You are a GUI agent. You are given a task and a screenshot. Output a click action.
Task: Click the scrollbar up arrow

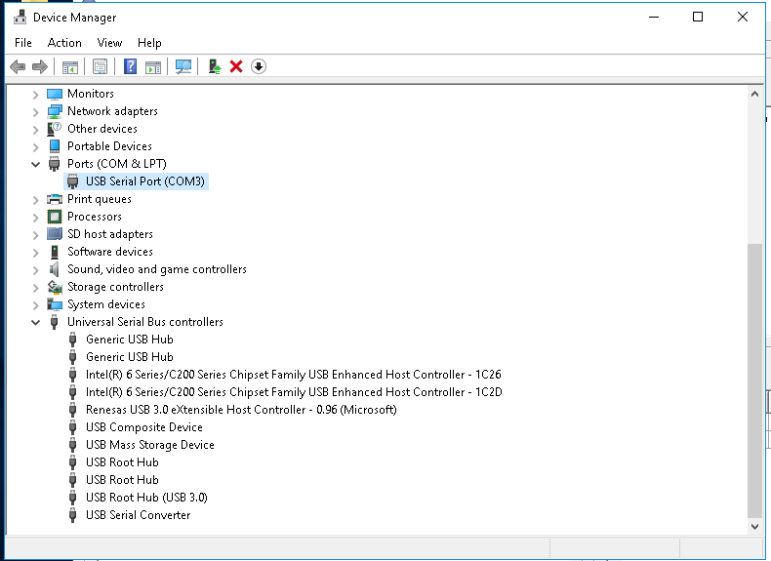[x=754, y=94]
